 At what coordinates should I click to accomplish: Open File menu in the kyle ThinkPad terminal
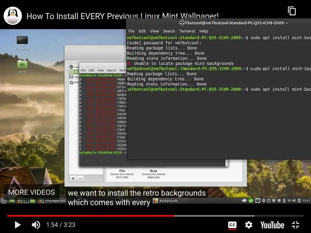pyautogui.click(x=83, y=70)
